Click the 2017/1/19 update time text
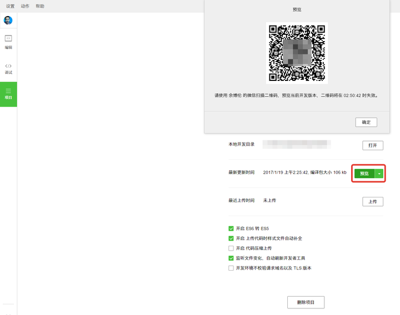This screenshot has height=315, width=400. pyautogui.click(x=305, y=172)
